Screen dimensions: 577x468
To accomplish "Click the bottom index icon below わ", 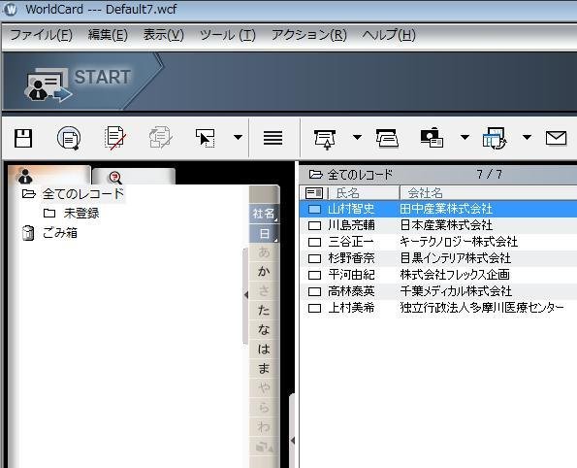I will pyautogui.click(x=264, y=447).
